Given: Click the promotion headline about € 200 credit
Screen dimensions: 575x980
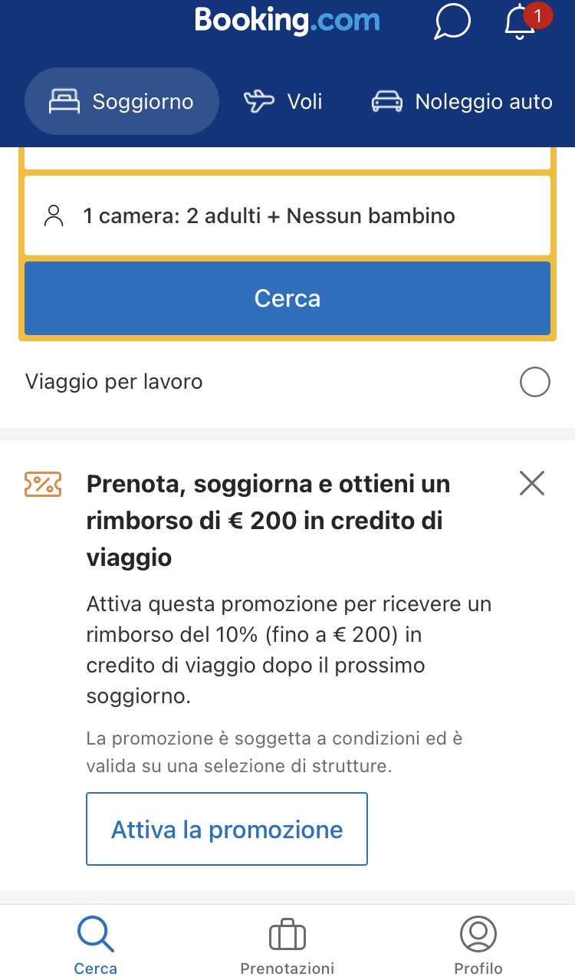Looking at the screenshot, I should [268, 521].
